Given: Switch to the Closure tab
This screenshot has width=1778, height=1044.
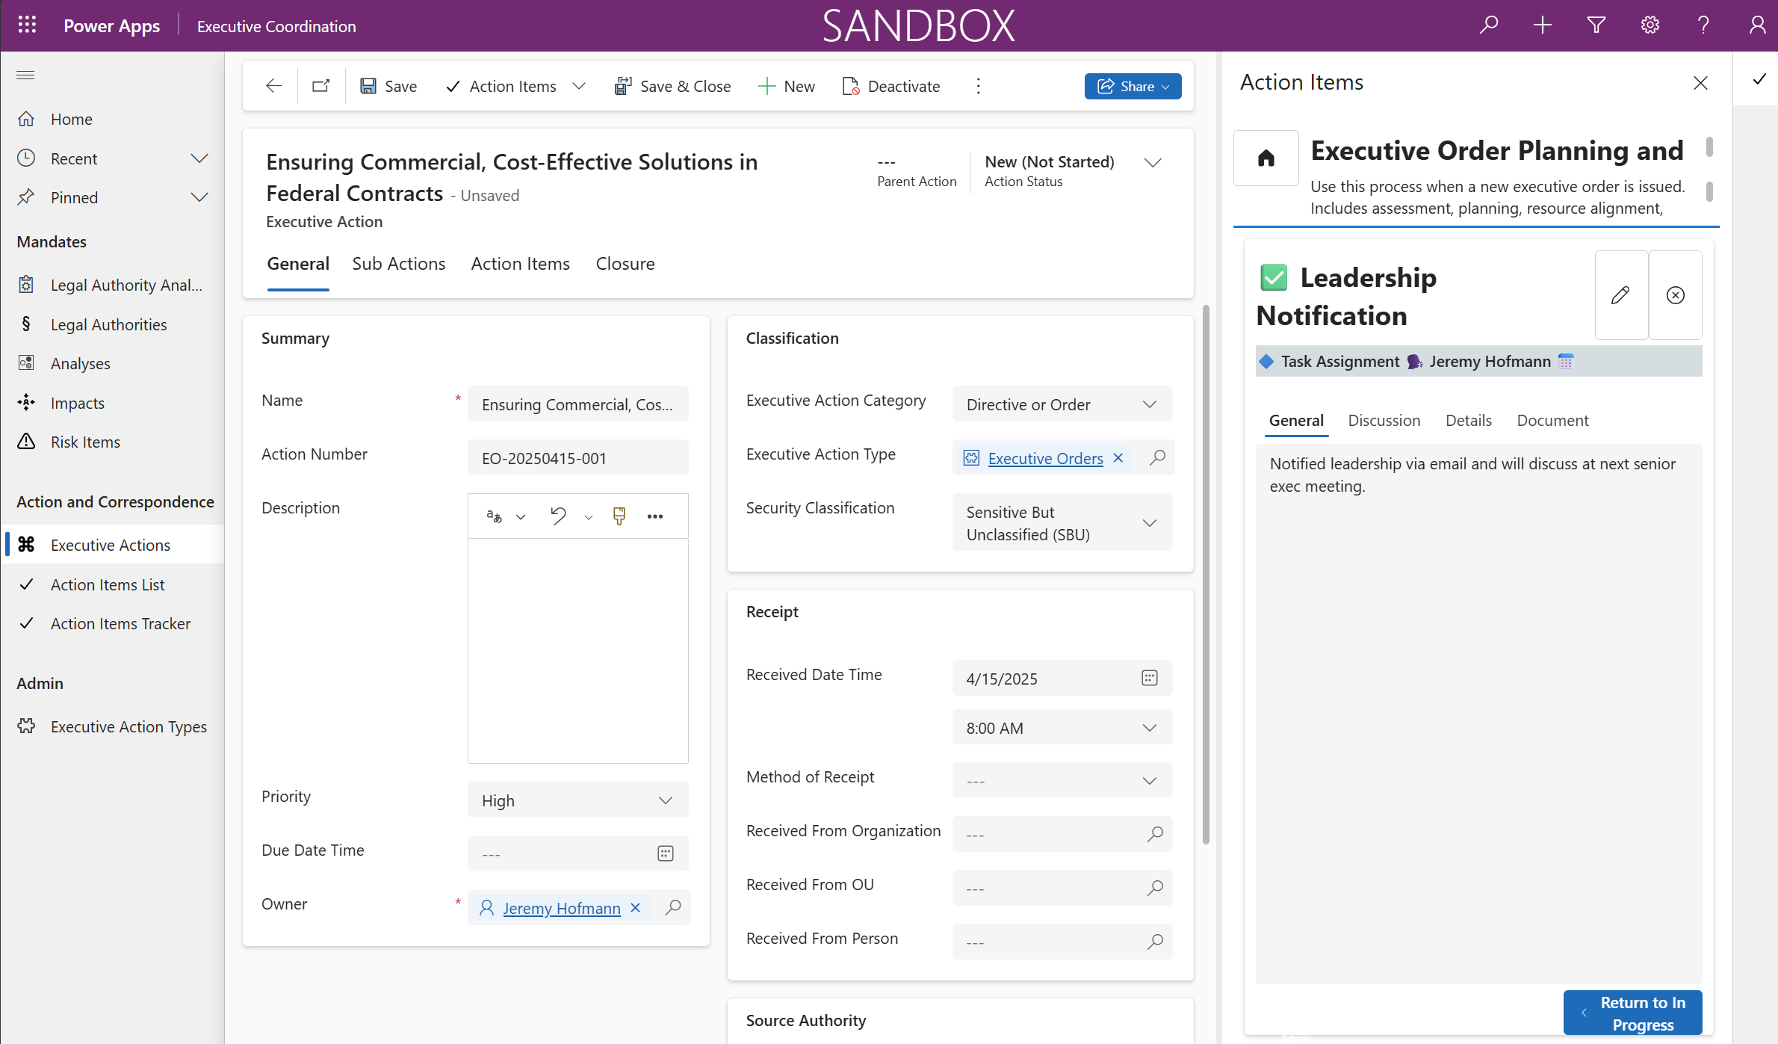Looking at the screenshot, I should (625, 264).
